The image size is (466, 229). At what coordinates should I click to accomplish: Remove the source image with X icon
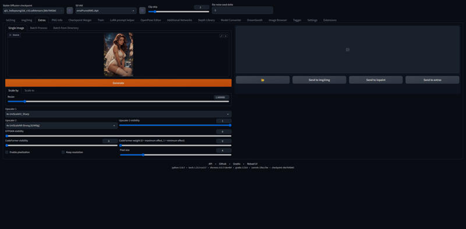click(x=226, y=35)
